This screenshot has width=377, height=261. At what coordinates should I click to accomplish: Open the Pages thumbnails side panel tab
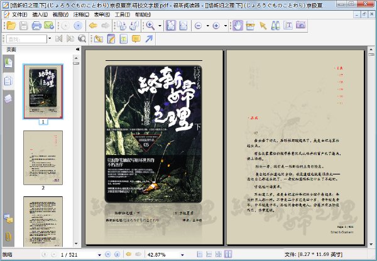pos(8,81)
